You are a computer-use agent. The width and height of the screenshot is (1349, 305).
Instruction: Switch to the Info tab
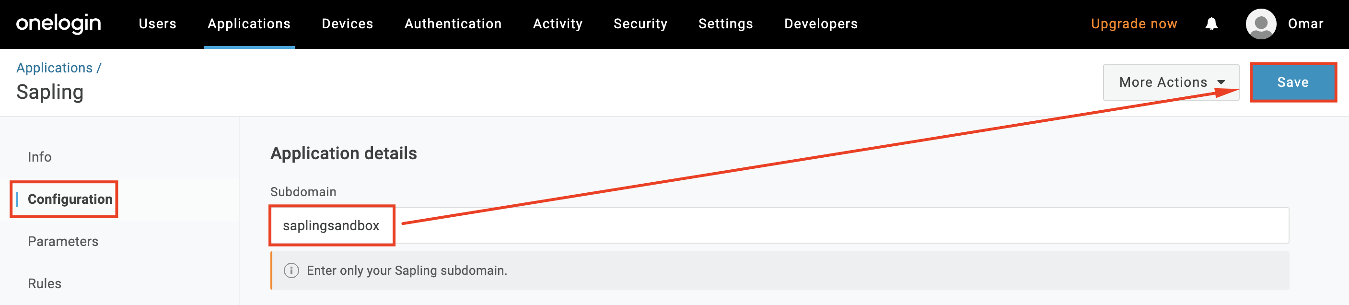click(39, 157)
